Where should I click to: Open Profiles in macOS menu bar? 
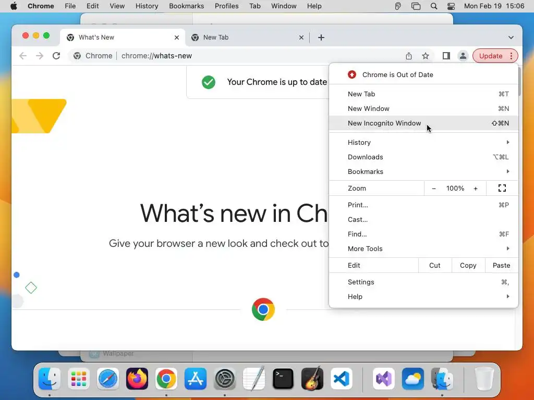(x=226, y=6)
